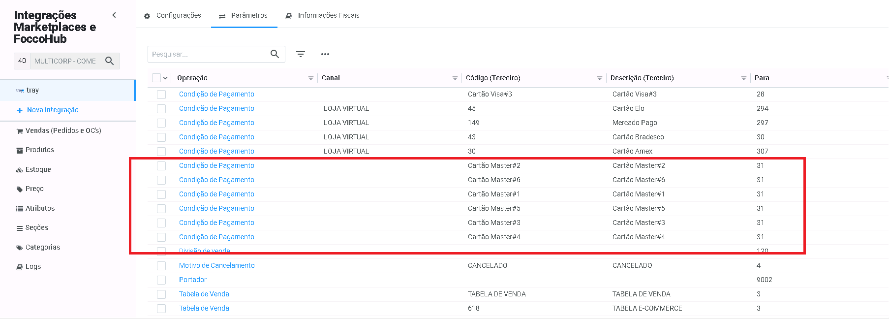Sort by the Para column header
The height and width of the screenshot is (319, 889).
coord(762,78)
